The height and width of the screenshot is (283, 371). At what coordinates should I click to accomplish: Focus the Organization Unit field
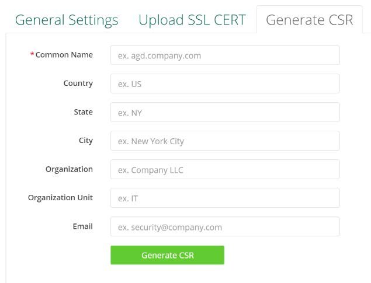click(225, 198)
